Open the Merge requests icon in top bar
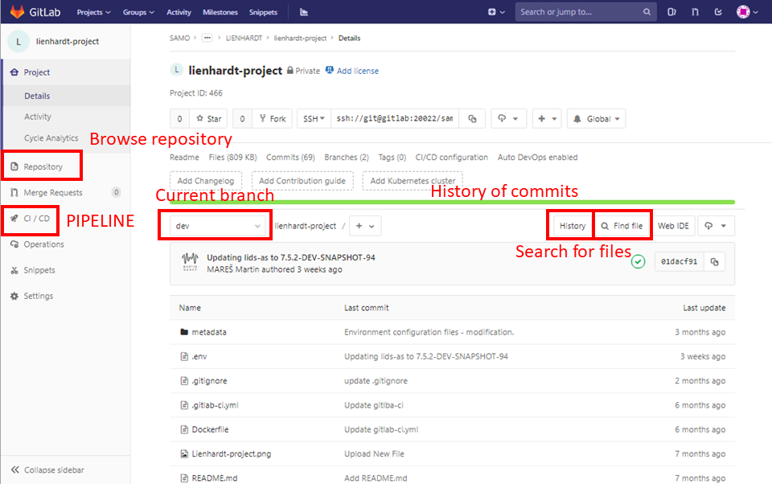Image resolution: width=772 pixels, height=488 pixels. 695,12
